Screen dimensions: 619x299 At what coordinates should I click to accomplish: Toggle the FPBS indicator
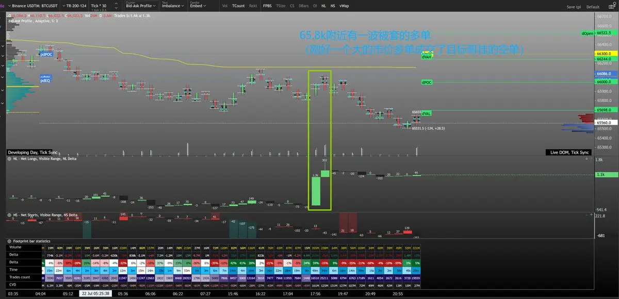[x=267, y=6]
